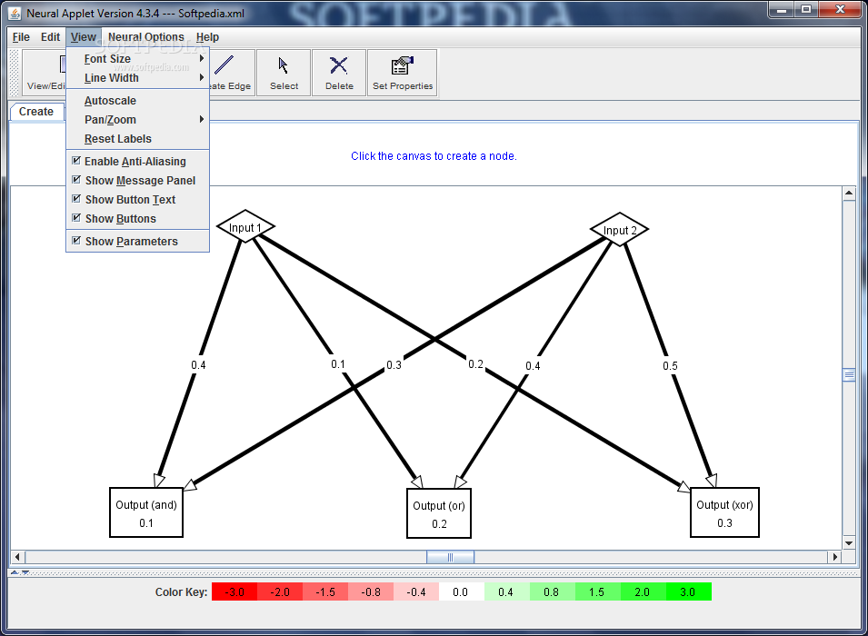This screenshot has width=868, height=636.
Task: Click the 0.2 edge weight label
Action: pyautogui.click(x=475, y=363)
